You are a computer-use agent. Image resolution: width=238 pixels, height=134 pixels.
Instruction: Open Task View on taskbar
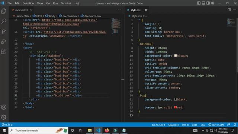click(81, 131)
